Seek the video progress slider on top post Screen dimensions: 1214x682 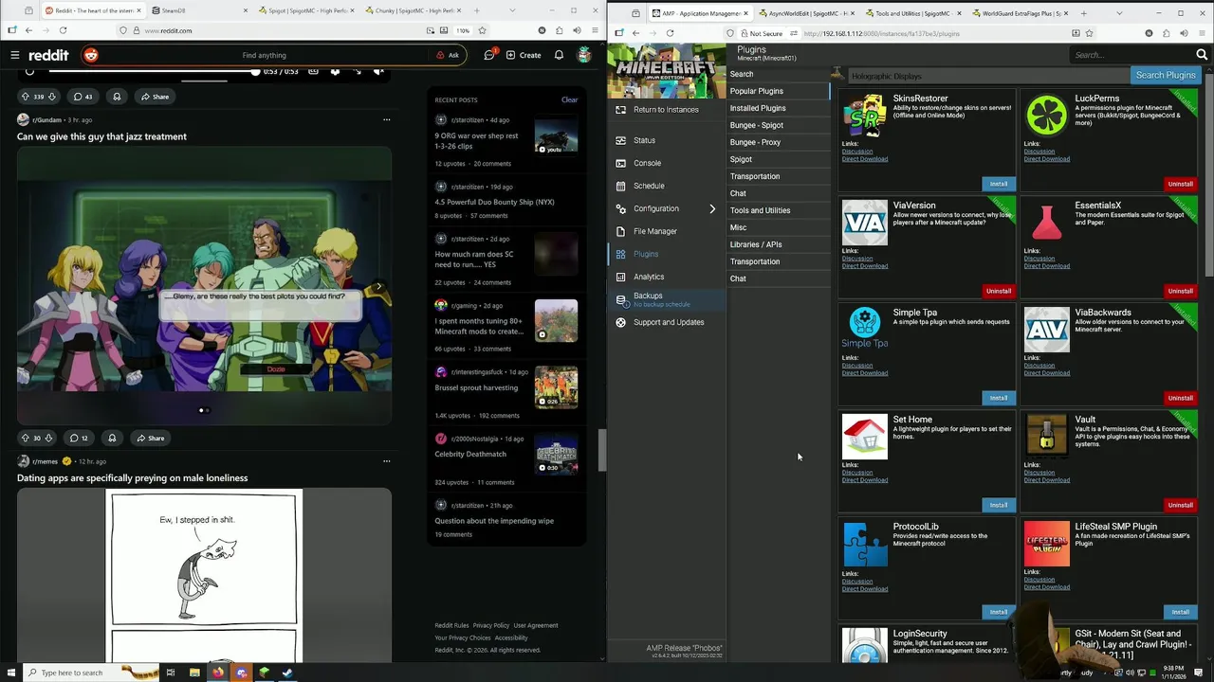[152, 71]
